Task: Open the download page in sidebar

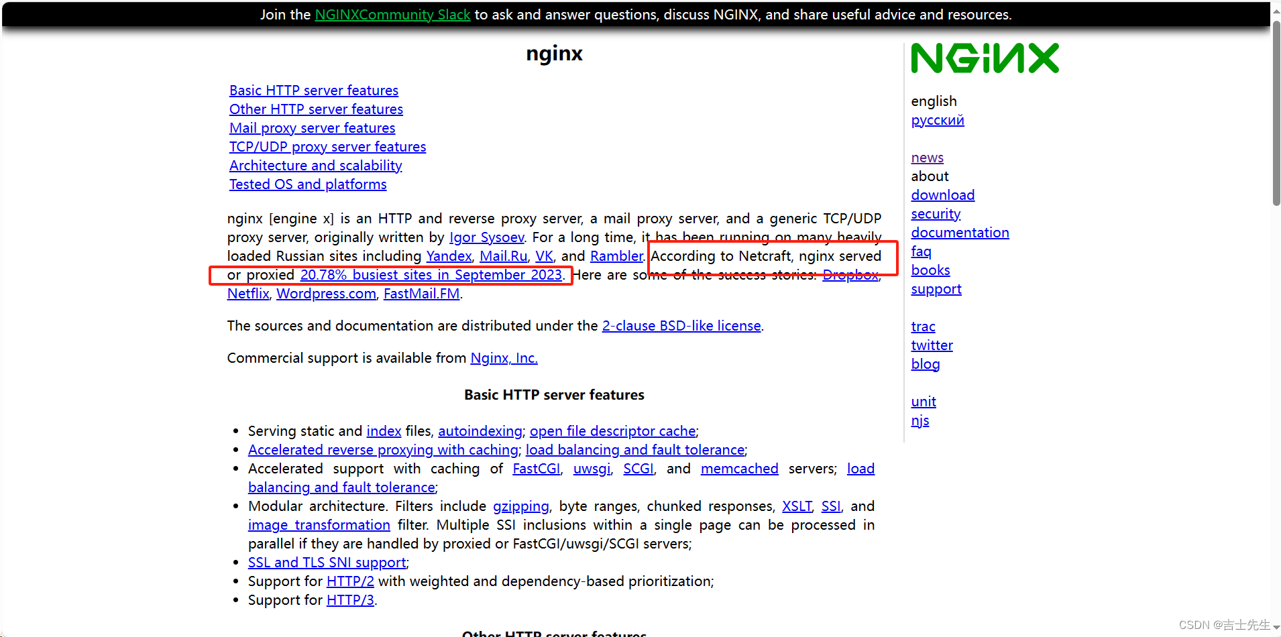Action: (x=943, y=195)
